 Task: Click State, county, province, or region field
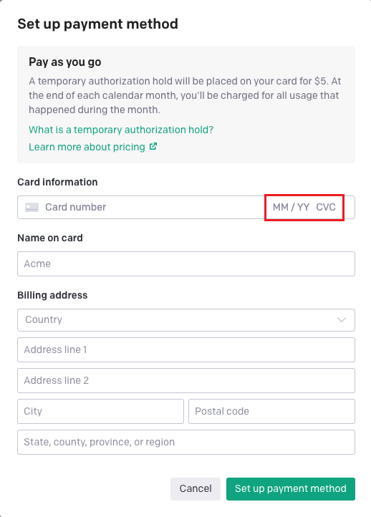[186, 442]
